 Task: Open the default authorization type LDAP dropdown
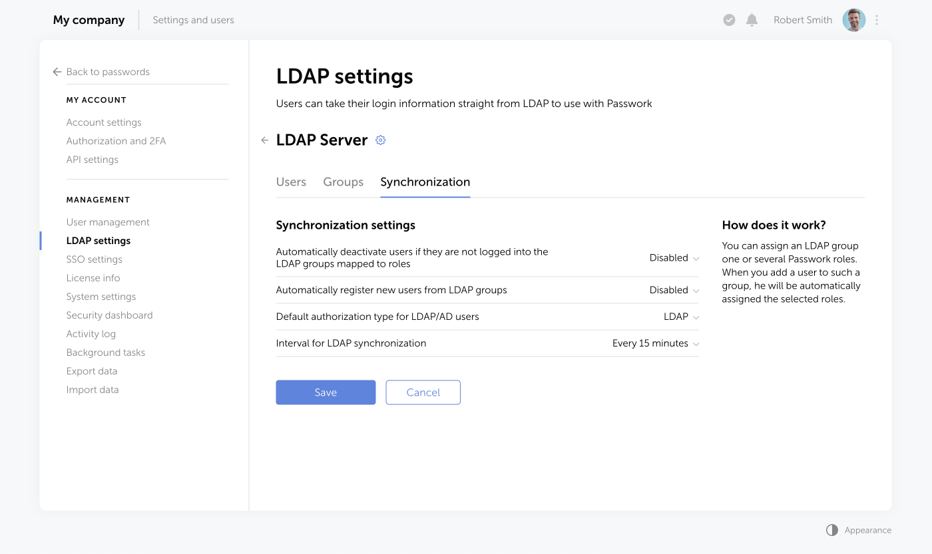[x=680, y=317]
